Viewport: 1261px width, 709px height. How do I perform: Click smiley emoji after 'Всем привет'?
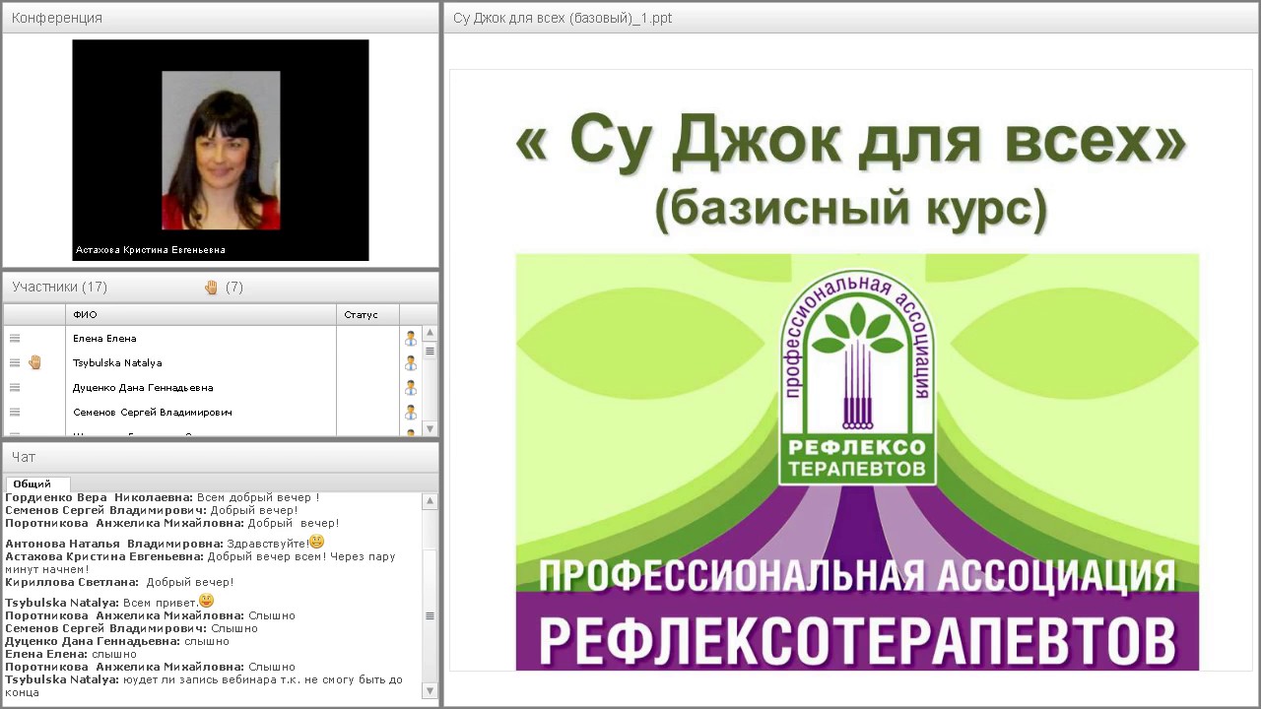(206, 600)
